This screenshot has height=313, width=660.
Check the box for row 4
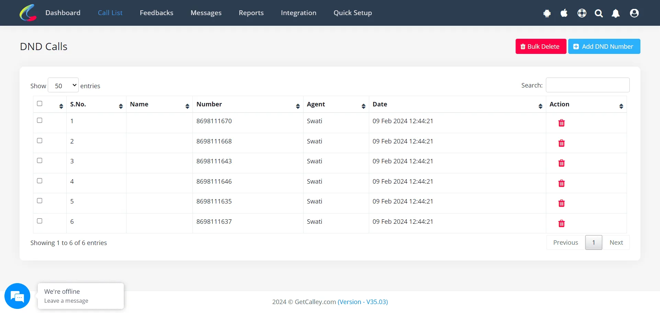click(x=40, y=181)
